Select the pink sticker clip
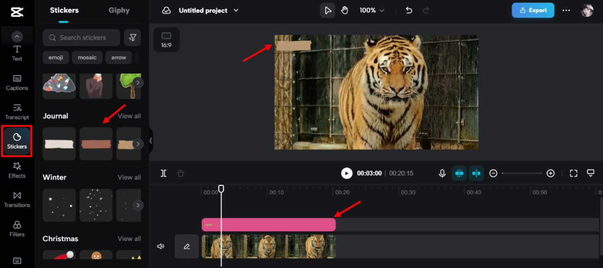This screenshot has height=268, width=603. click(269, 225)
